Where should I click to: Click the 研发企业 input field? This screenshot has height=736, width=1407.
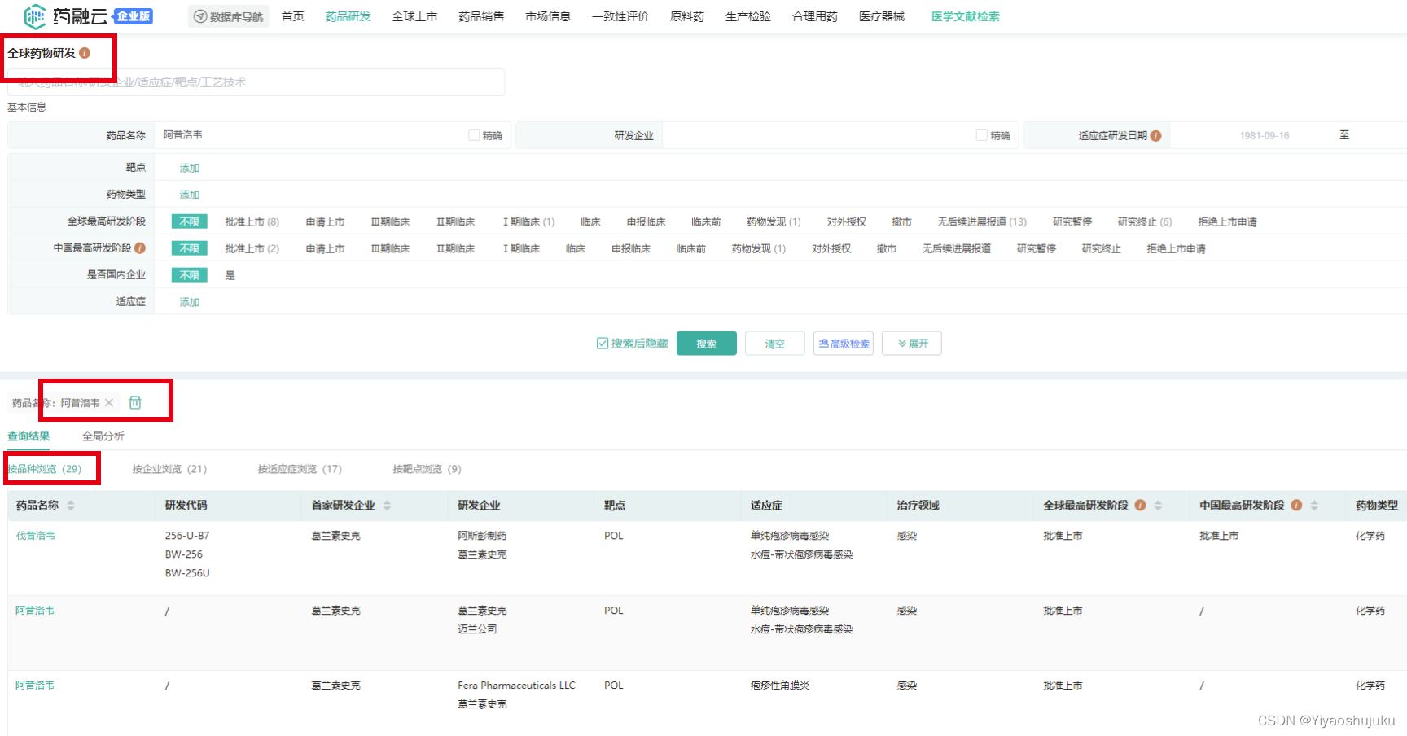pos(817,135)
